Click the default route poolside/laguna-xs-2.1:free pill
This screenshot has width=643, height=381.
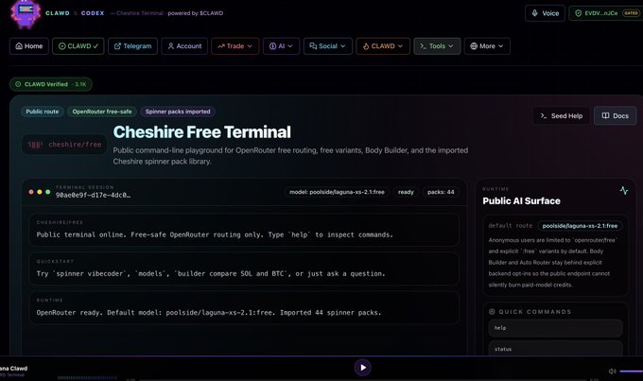coord(580,226)
